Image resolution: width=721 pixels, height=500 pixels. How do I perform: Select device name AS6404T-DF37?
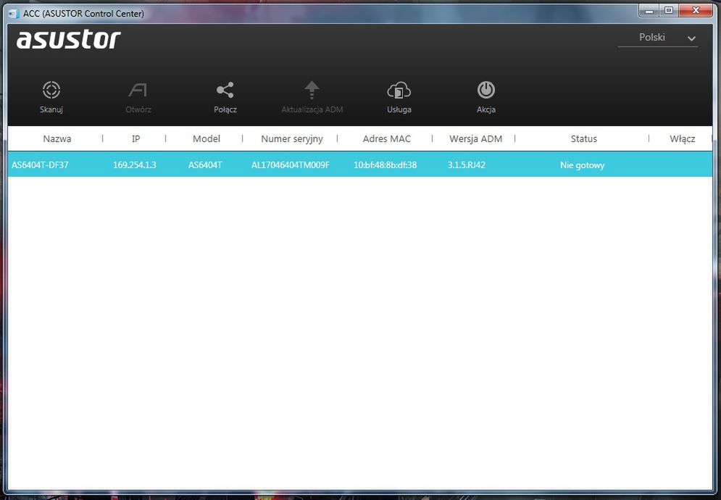click(x=40, y=165)
